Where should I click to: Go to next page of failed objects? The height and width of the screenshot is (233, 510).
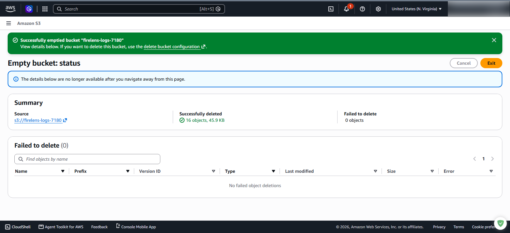tap(492, 159)
